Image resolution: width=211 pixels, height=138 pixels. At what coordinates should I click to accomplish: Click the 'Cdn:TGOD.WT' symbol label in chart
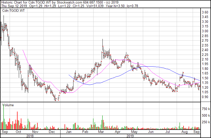pyautogui.click(x=13, y=10)
